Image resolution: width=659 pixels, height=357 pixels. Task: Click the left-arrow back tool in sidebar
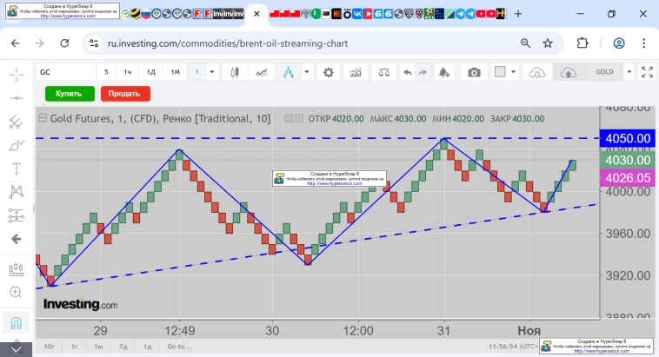(x=17, y=239)
